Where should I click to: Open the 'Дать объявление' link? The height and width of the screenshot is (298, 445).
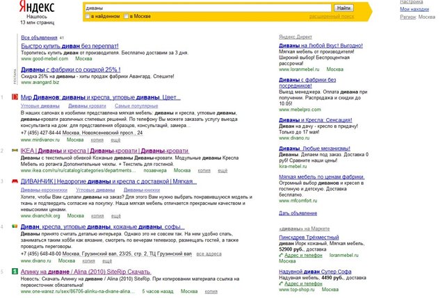(x=298, y=213)
